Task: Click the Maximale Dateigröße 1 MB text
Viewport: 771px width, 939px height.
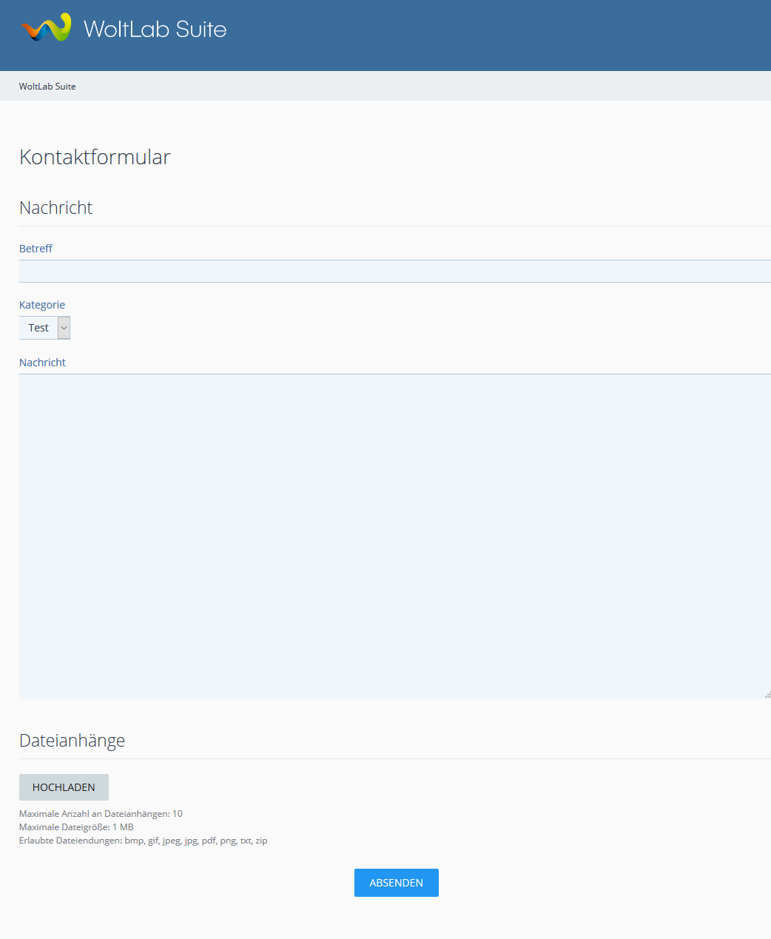Action: 76,827
